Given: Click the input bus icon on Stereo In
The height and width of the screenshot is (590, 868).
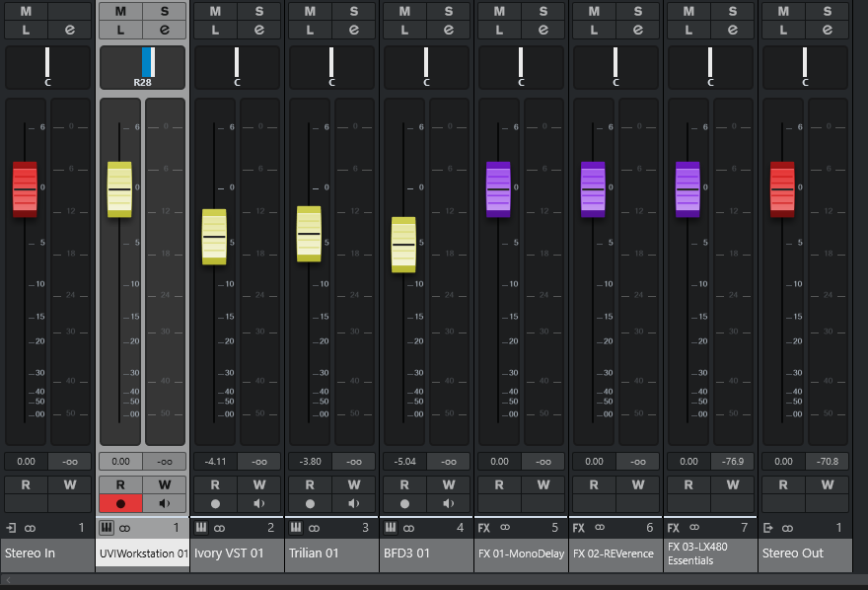Looking at the screenshot, I should click(11, 528).
